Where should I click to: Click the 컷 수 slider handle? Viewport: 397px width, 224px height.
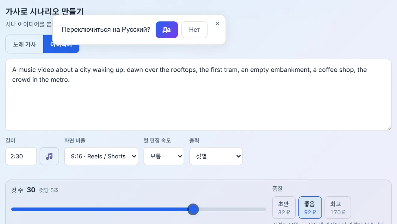click(193, 209)
